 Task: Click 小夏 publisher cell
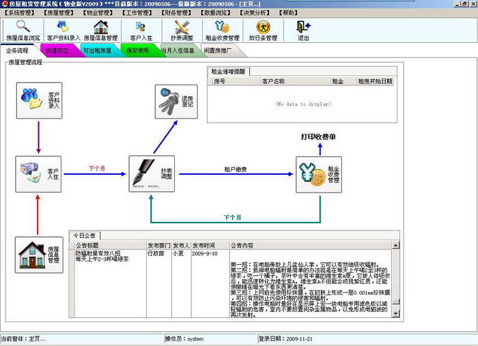pyautogui.click(x=178, y=253)
